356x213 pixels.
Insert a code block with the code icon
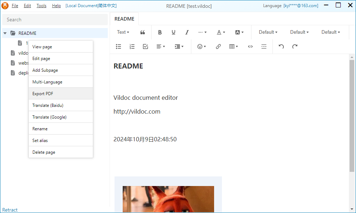250,47
